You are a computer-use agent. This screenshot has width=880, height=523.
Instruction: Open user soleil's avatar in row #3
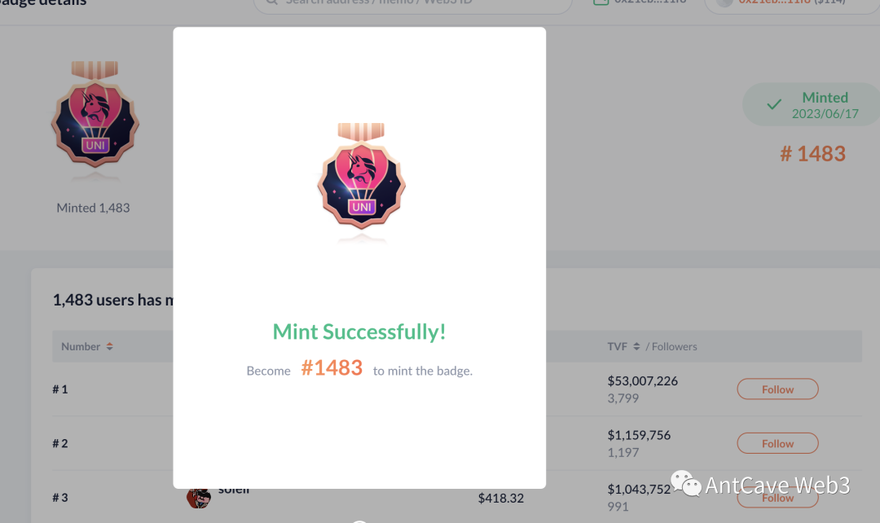coord(199,495)
